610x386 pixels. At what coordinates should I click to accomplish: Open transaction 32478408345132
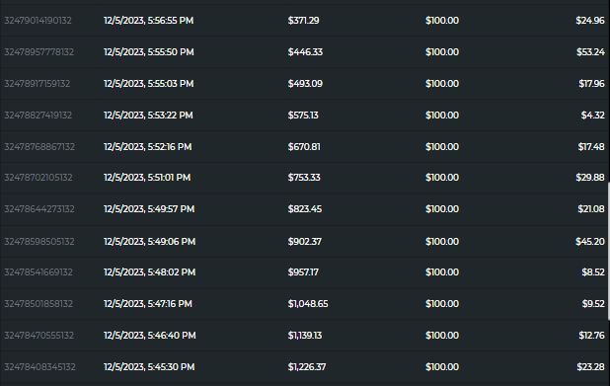point(39,367)
